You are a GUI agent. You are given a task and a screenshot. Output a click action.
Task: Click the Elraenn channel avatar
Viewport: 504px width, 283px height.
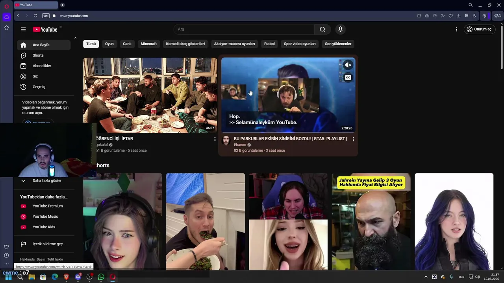pos(226,141)
